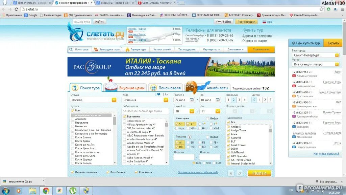Click the bug icon beside Найти button

click(x=231, y=173)
